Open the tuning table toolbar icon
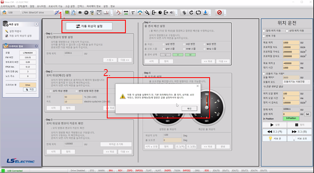This screenshot has height=173, width=314. (x=99, y=13)
